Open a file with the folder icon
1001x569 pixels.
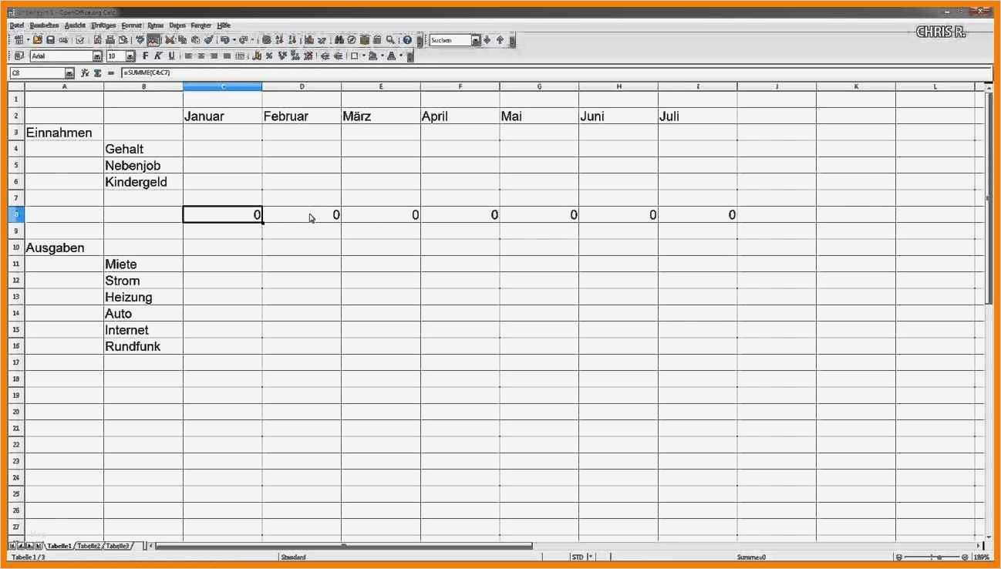pos(38,40)
